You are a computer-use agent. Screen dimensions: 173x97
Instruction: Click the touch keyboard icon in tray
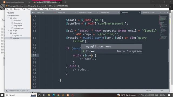point(152,95)
